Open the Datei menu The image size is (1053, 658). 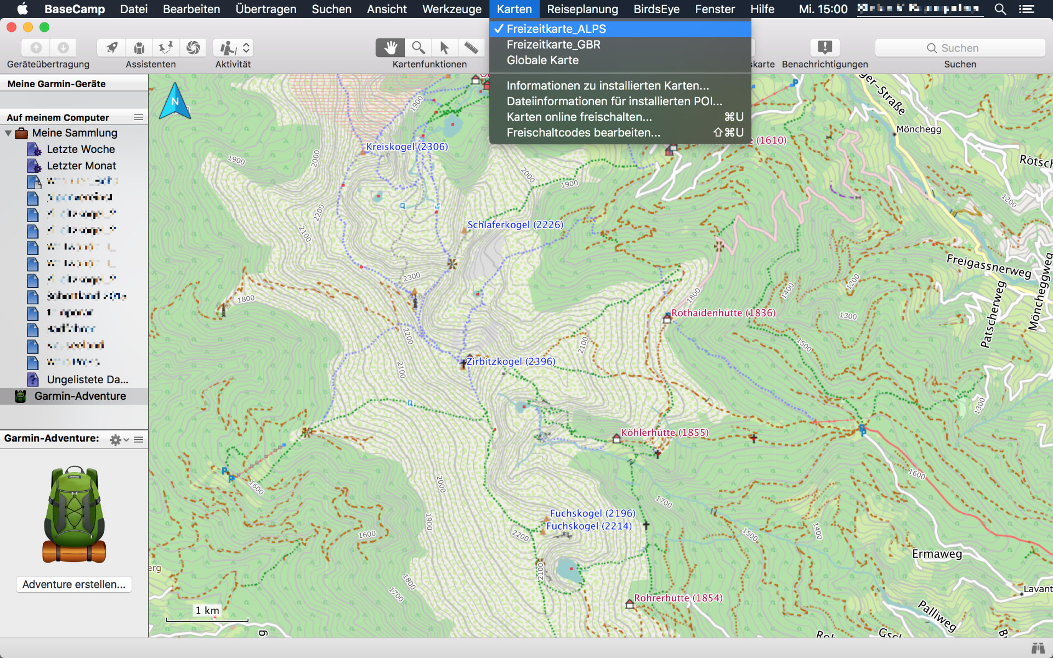(x=134, y=9)
